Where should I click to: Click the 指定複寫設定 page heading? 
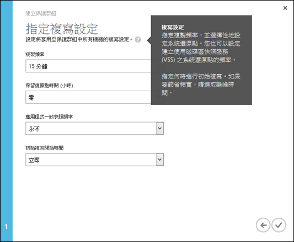tap(62, 29)
